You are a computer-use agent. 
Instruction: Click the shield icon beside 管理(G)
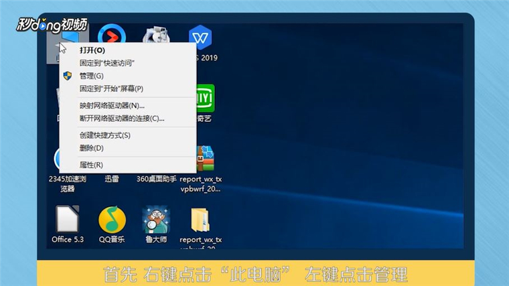(68, 76)
